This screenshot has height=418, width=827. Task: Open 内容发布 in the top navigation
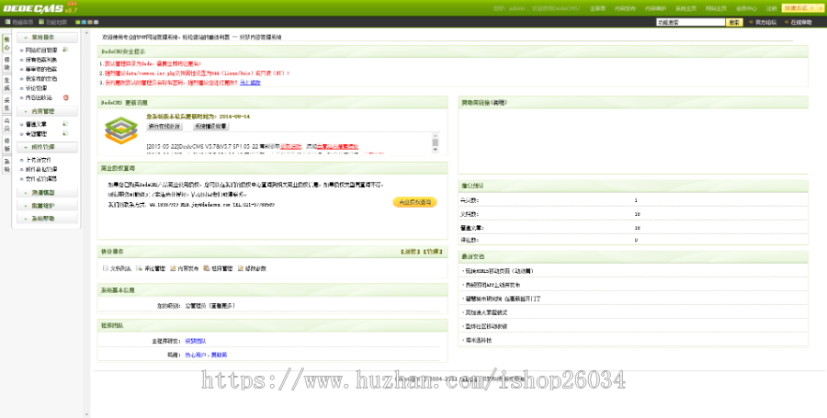tap(624, 8)
